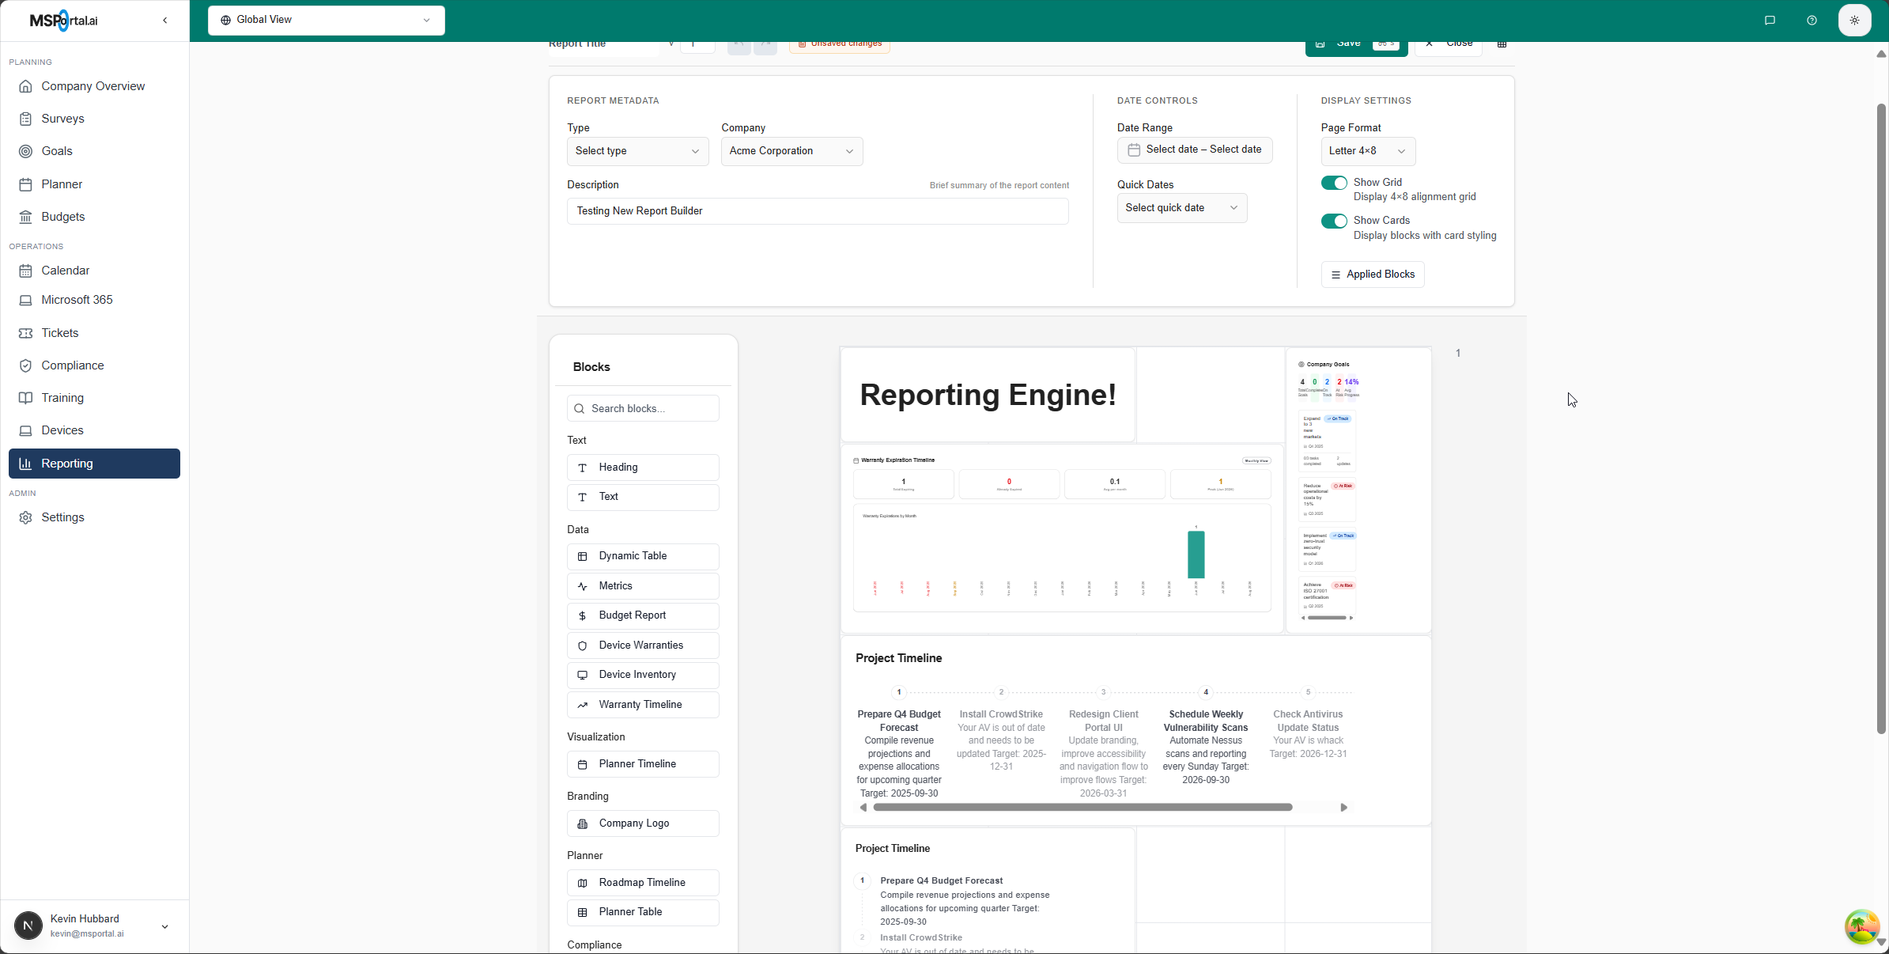This screenshot has height=954, width=1889.
Task: Click the Applied Blocks button
Action: [x=1372, y=274]
